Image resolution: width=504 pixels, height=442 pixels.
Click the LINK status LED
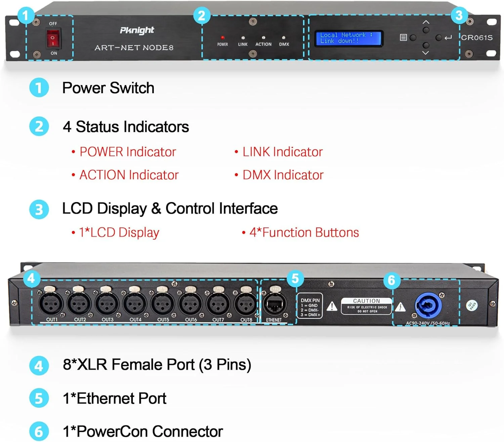[243, 38]
